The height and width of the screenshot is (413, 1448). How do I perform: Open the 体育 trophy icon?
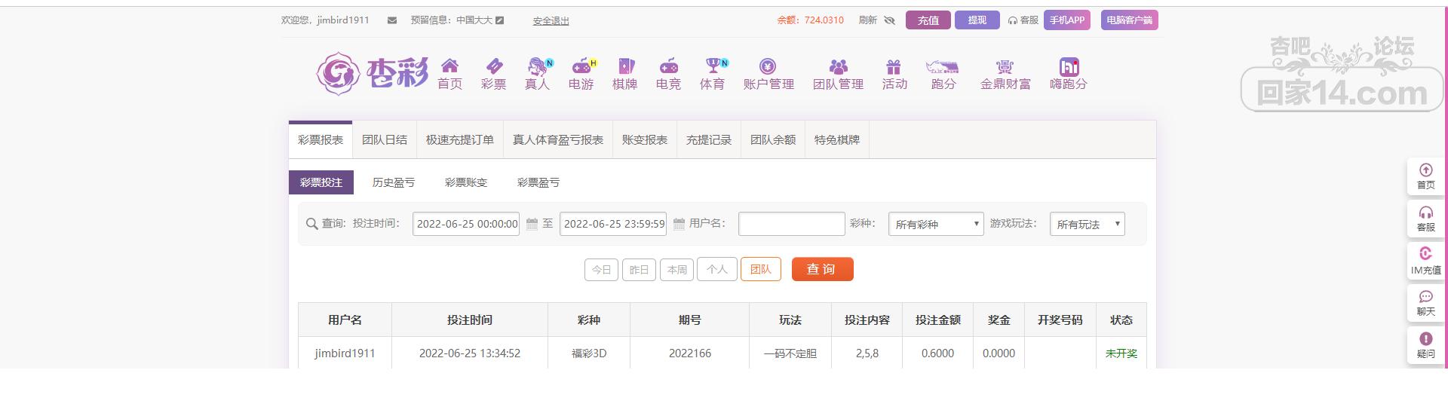[x=714, y=66]
